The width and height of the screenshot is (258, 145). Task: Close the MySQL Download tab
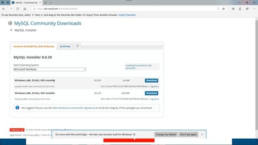tap(40, 3)
